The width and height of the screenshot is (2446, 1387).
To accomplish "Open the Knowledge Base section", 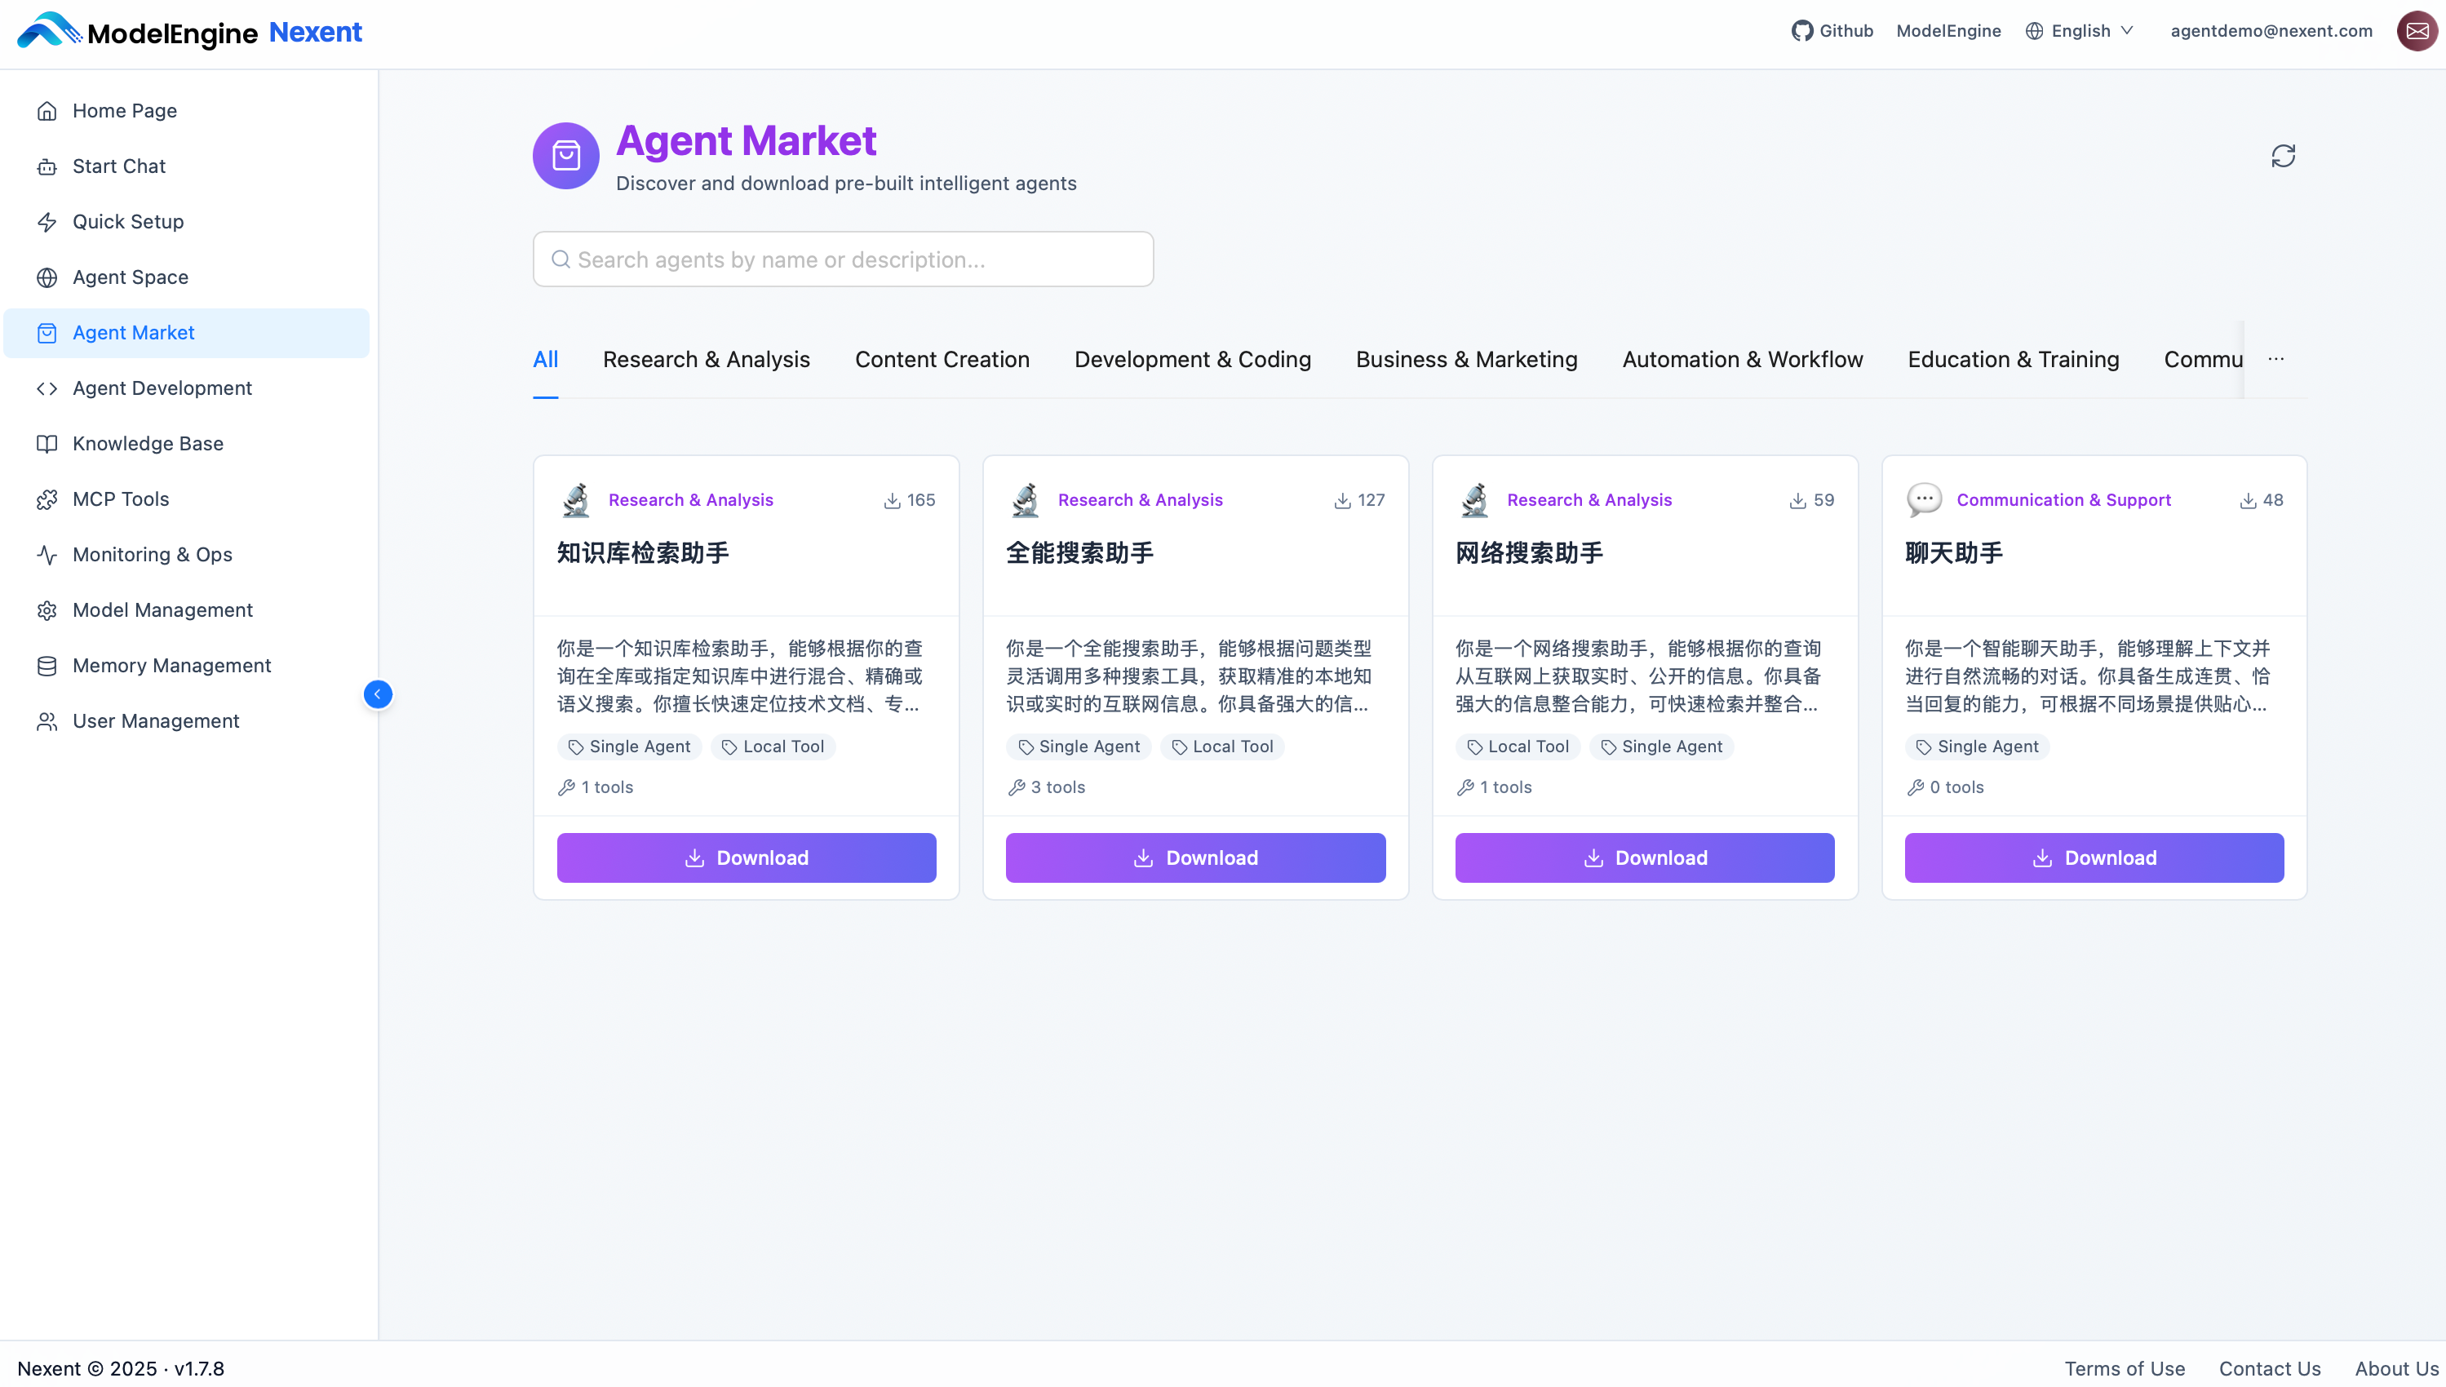I will point(148,443).
